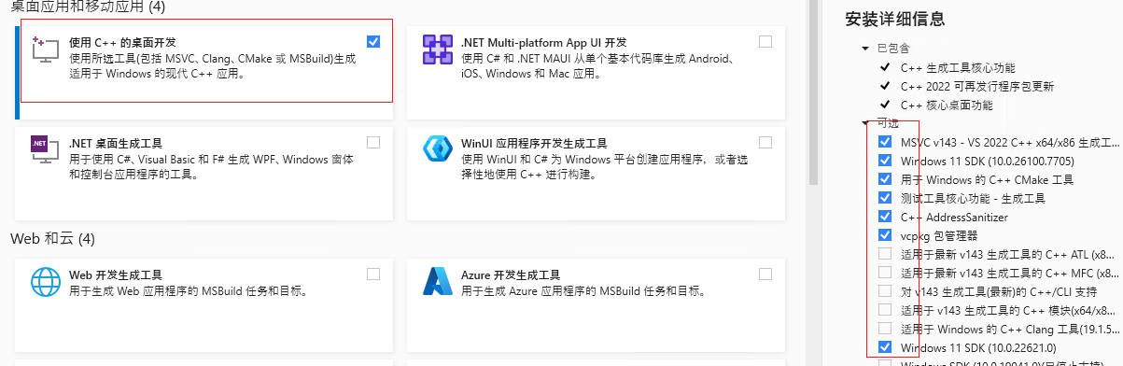Image resolution: width=1123 pixels, height=366 pixels.
Task: Check v143 C++ 模块 component
Action: (884, 310)
